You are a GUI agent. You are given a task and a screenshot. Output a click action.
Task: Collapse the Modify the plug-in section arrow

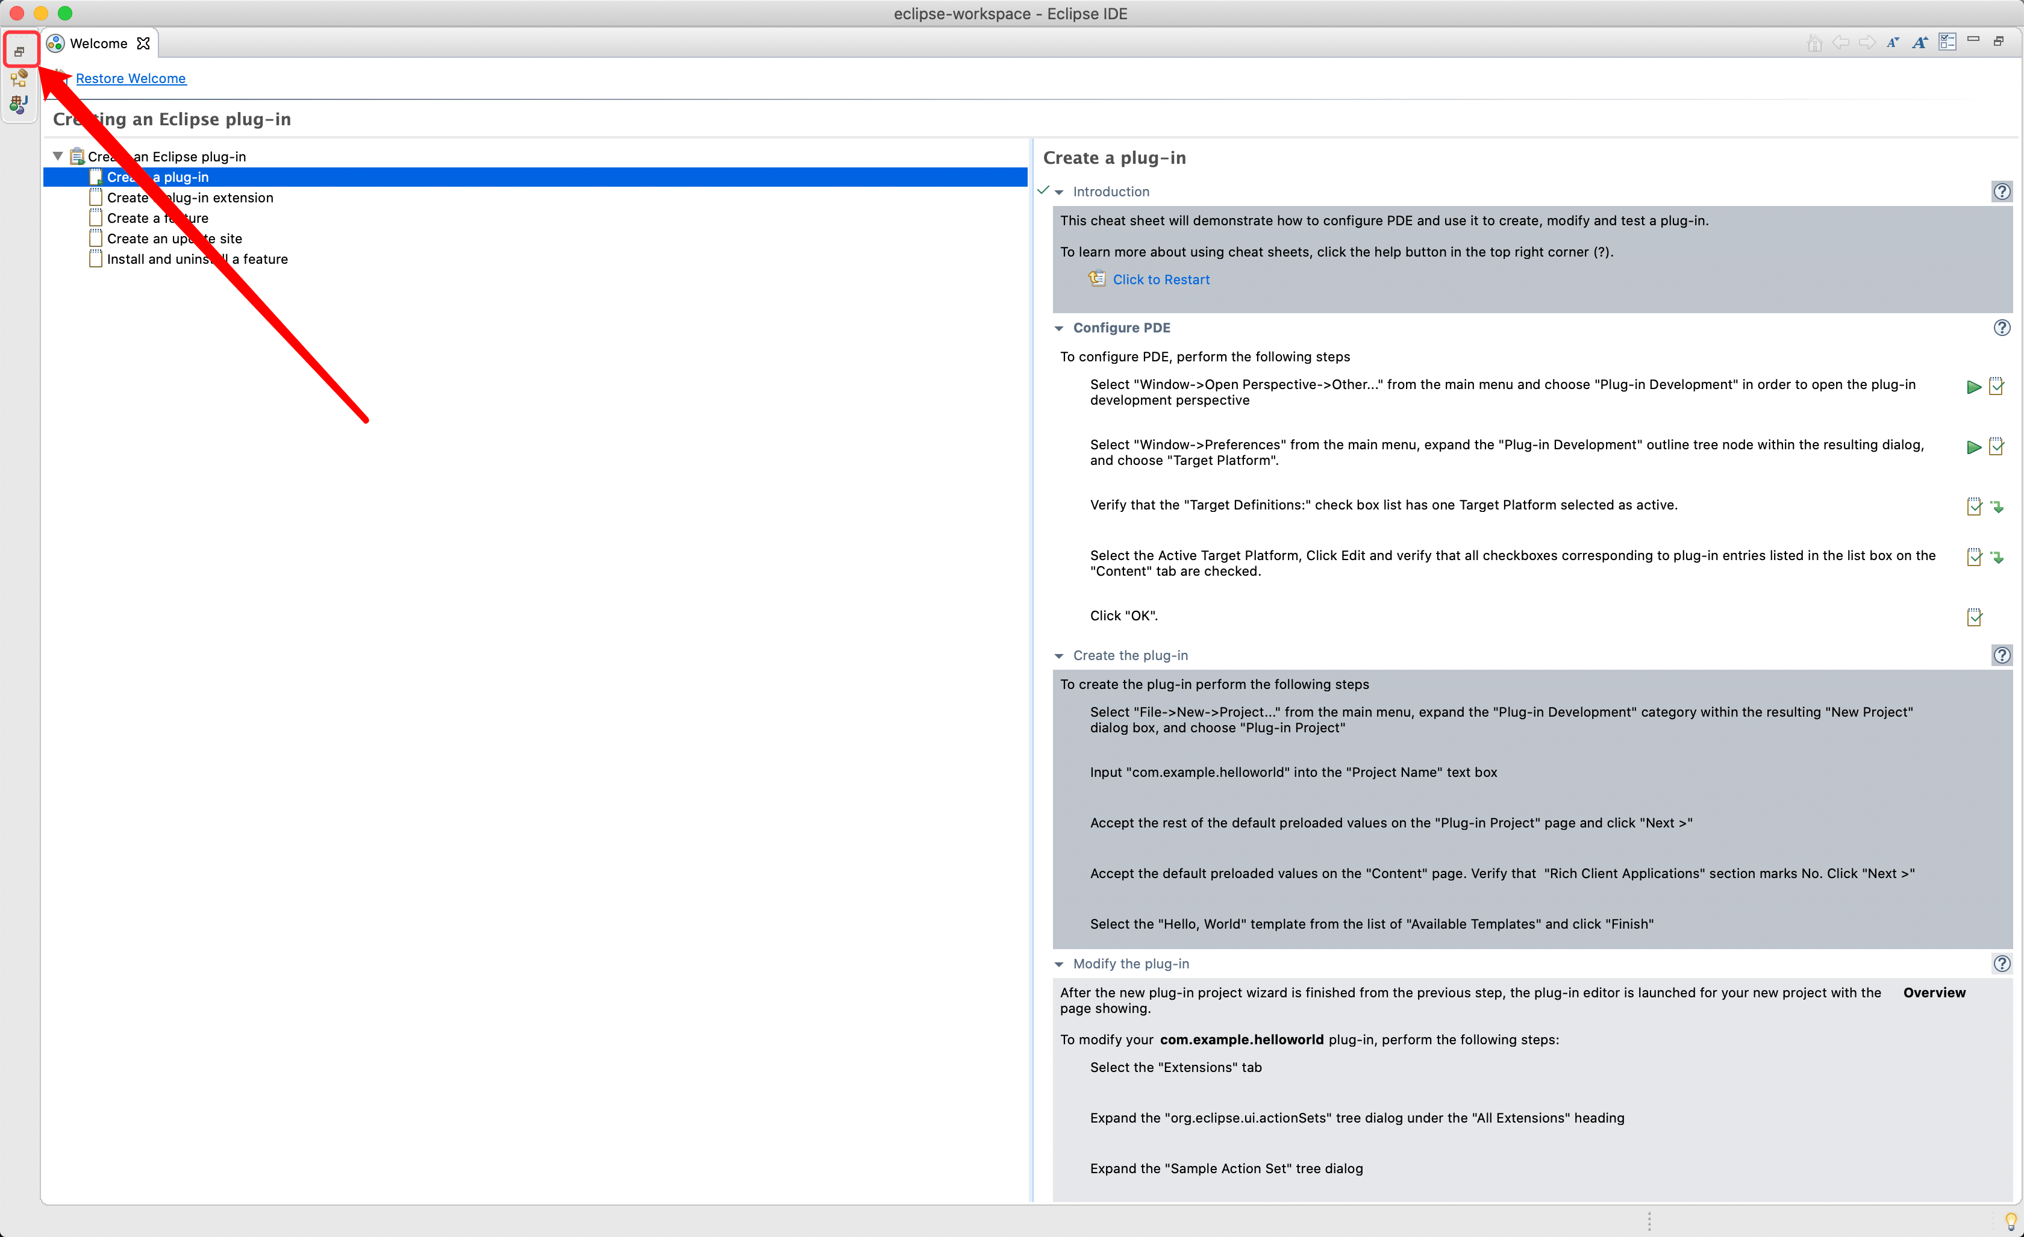(x=1059, y=964)
